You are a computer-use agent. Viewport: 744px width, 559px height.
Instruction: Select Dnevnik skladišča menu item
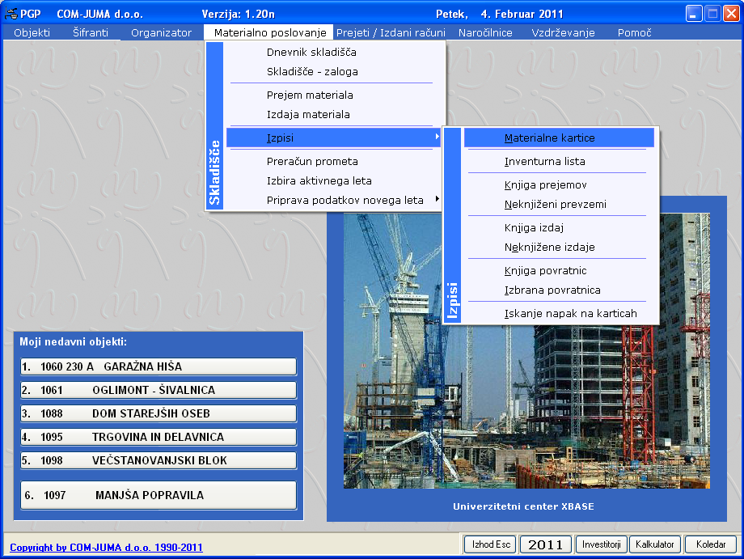(x=311, y=53)
